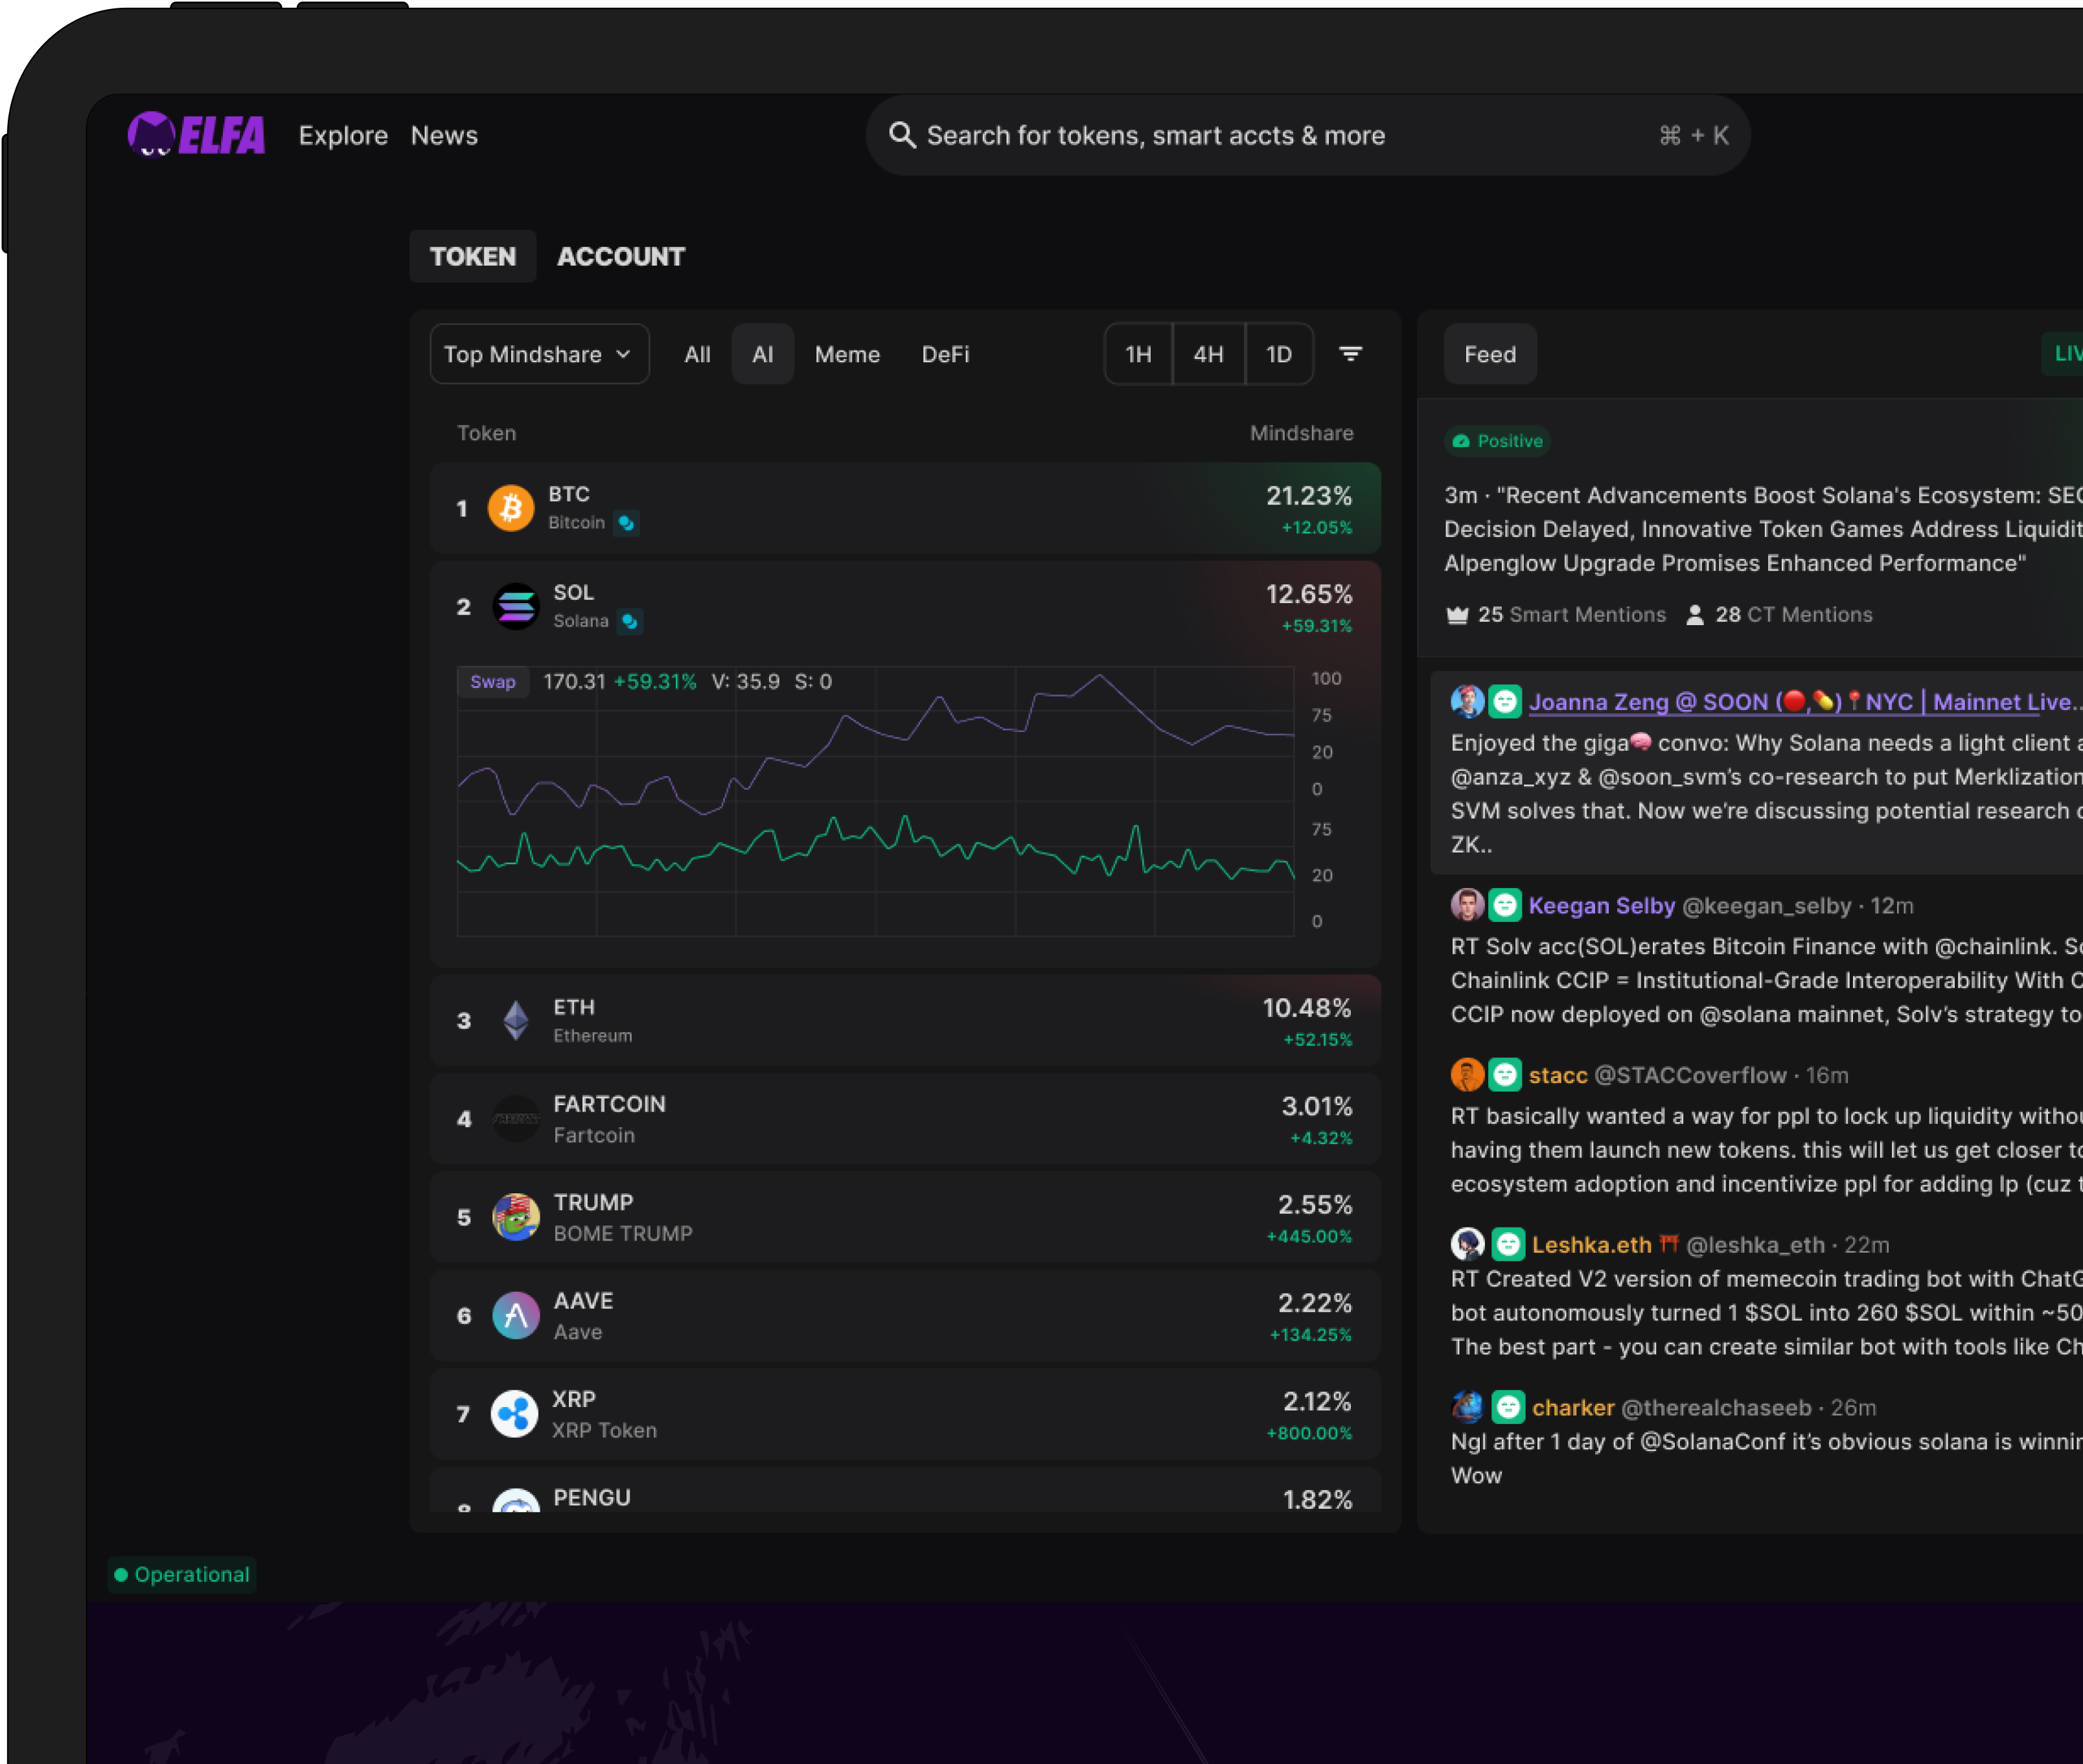Click the @keegan_selby handle
Screen dimensions: 2083x1764
tap(1767, 905)
